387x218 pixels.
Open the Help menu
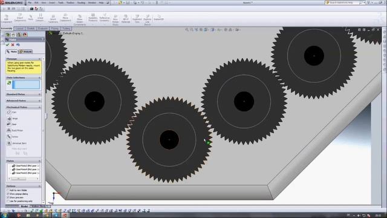coord(101,2)
